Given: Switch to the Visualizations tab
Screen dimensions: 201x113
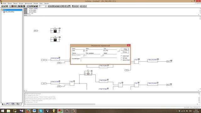Looking at the screenshot, I should 14,104.
